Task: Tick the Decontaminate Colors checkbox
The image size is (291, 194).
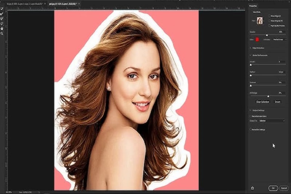Action: point(250,116)
